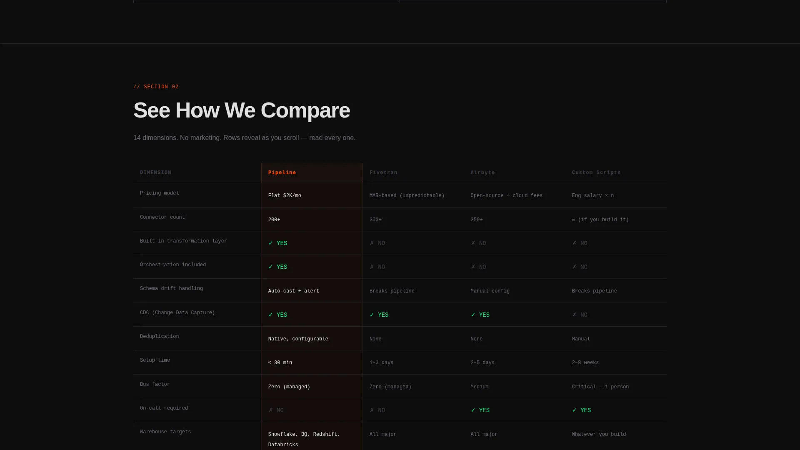Select the '< 30 min' cell
This screenshot has height=450, width=800.
280,362
